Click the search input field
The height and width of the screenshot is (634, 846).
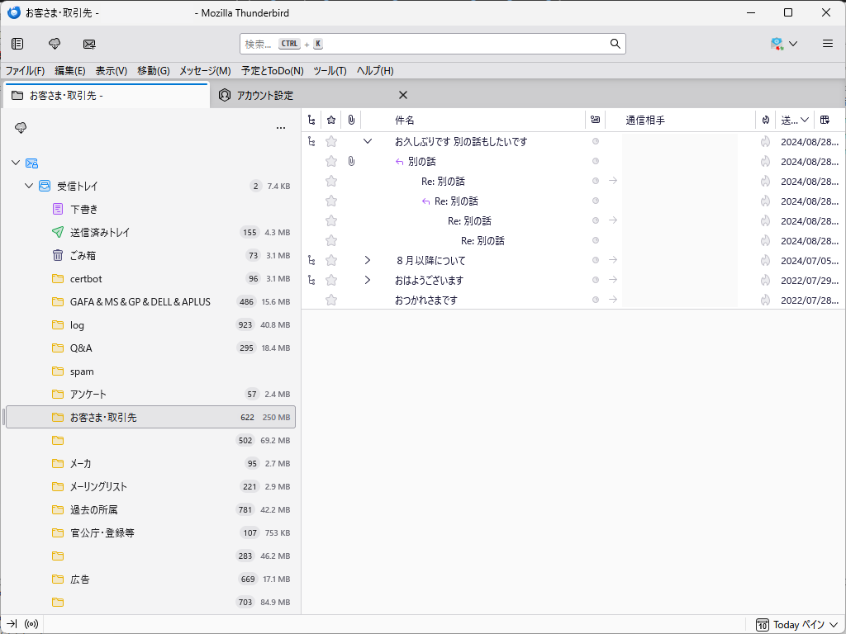433,44
